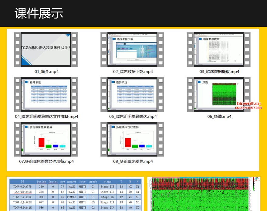Click the 课件展示 heading

point(39,13)
